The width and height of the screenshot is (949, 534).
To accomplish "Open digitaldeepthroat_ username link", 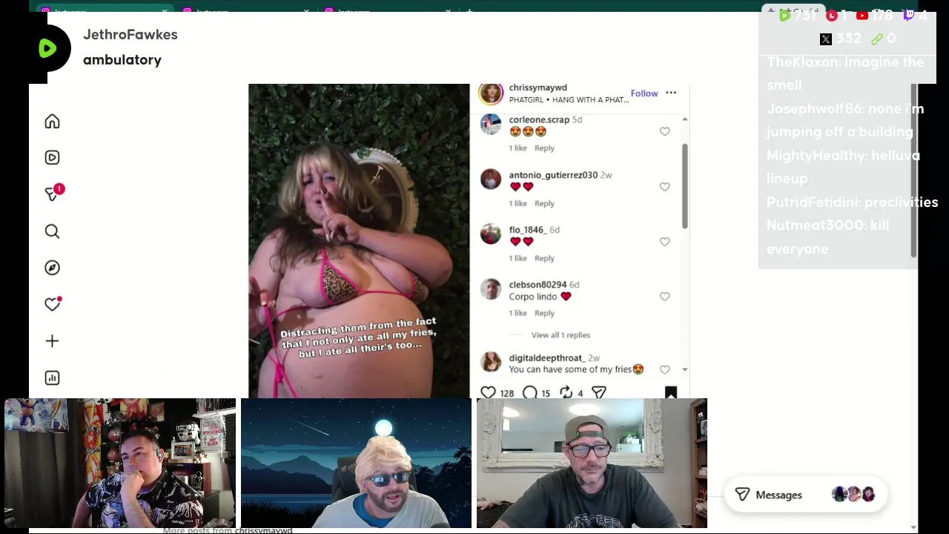I will pyautogui.click(x=547, y=357).
